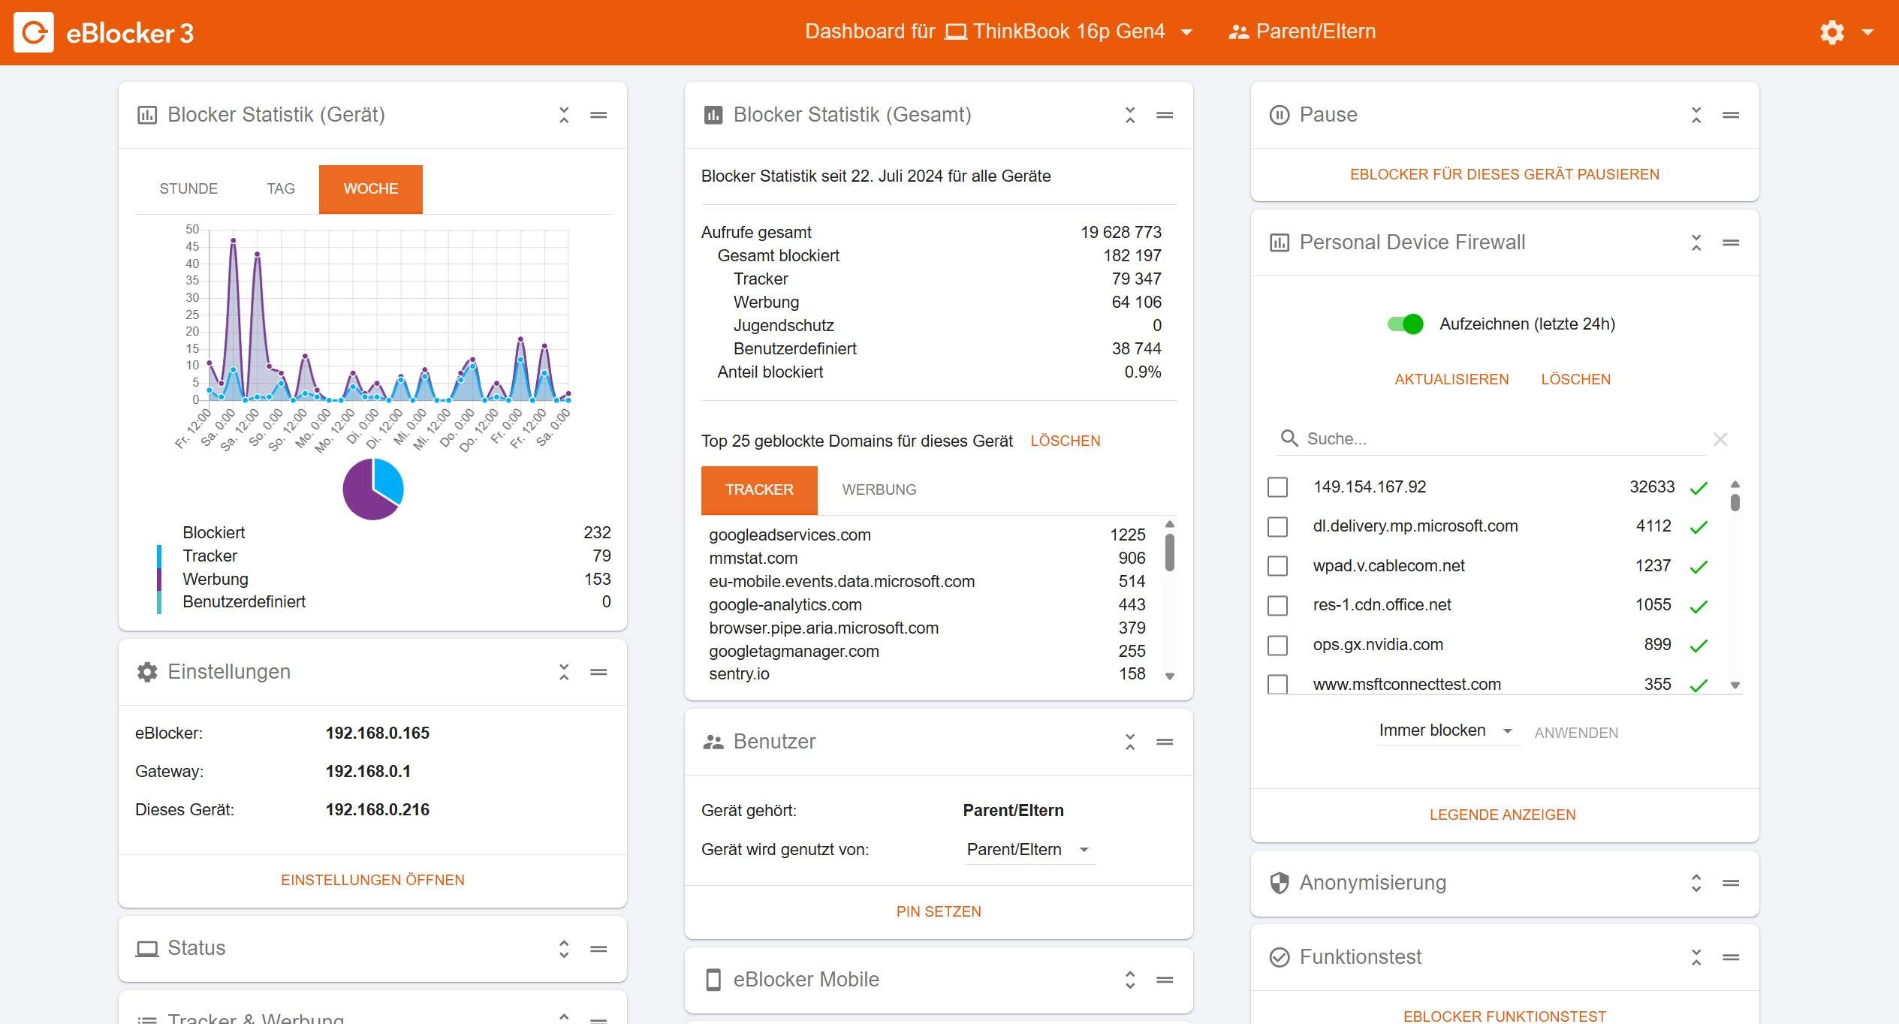Click EBLOCKER FÜR DIESES GERÄT PAUSIEREN
This screenshot has width=1899, height=1024.
coord(1504,174)
